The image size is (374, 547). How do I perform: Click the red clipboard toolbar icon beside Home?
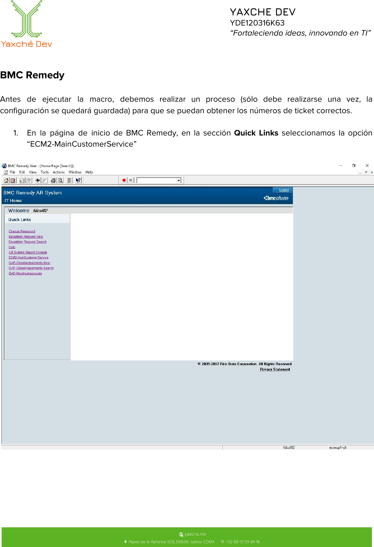point(13,180)
